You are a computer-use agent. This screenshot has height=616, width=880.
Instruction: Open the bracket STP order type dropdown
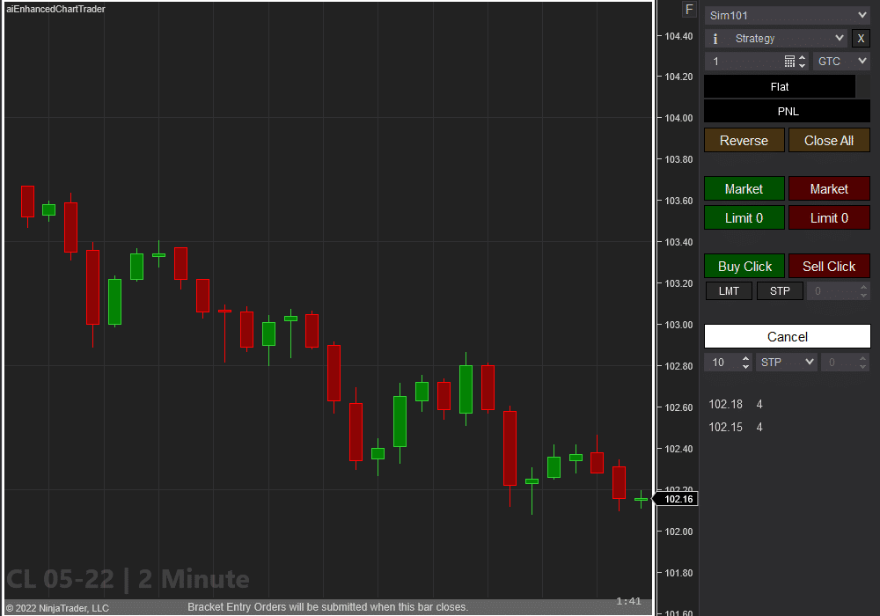(786, 362)
